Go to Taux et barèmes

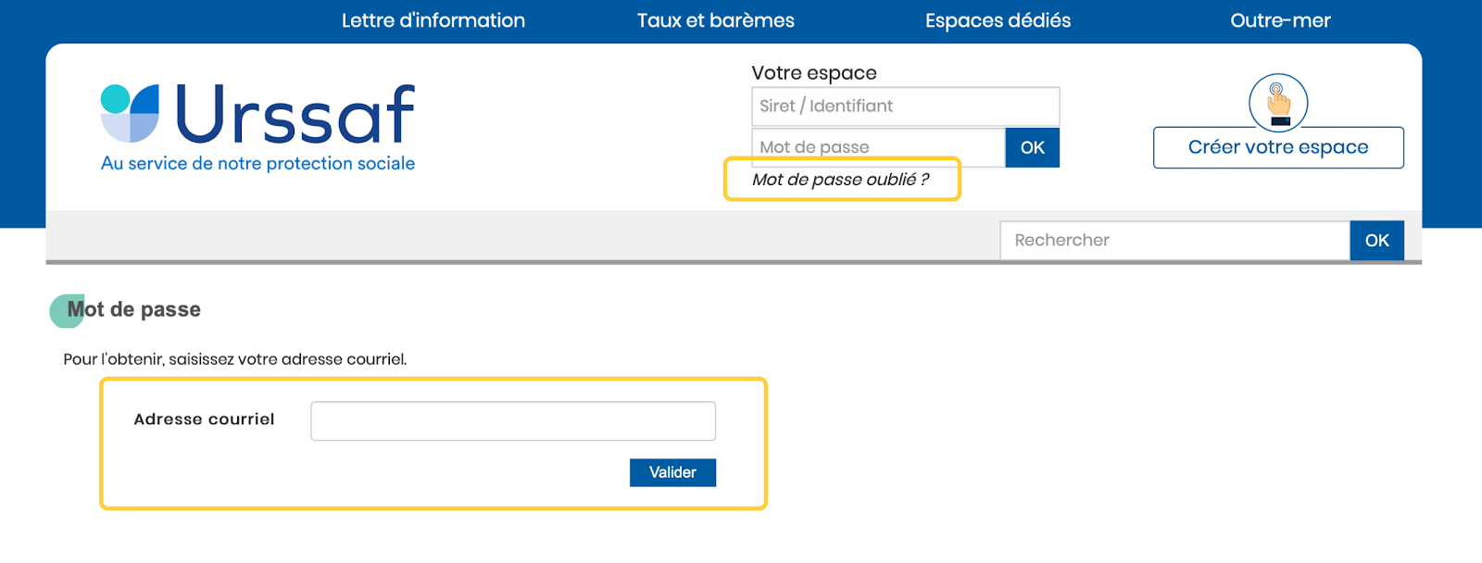tap(715, 20)
